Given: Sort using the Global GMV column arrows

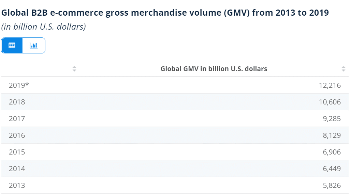Looking at the screenshot, I should click(x=343, y=69).
